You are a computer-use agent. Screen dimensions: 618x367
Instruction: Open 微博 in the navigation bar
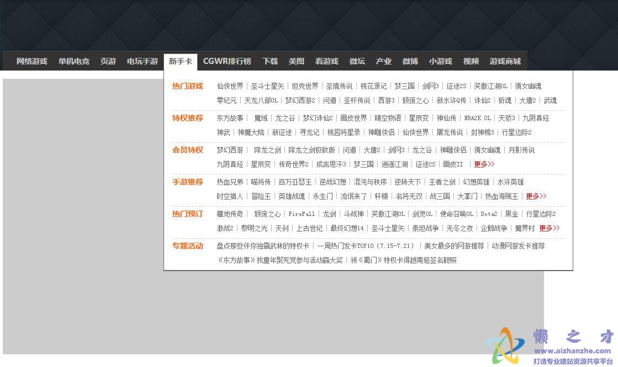(x=410, y=61)
